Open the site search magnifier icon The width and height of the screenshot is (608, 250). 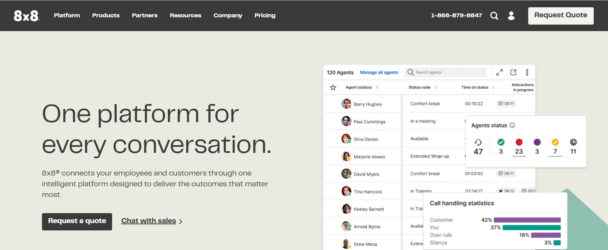[494, 16]
